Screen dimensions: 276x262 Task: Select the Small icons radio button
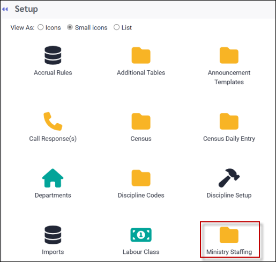[70, 27]
